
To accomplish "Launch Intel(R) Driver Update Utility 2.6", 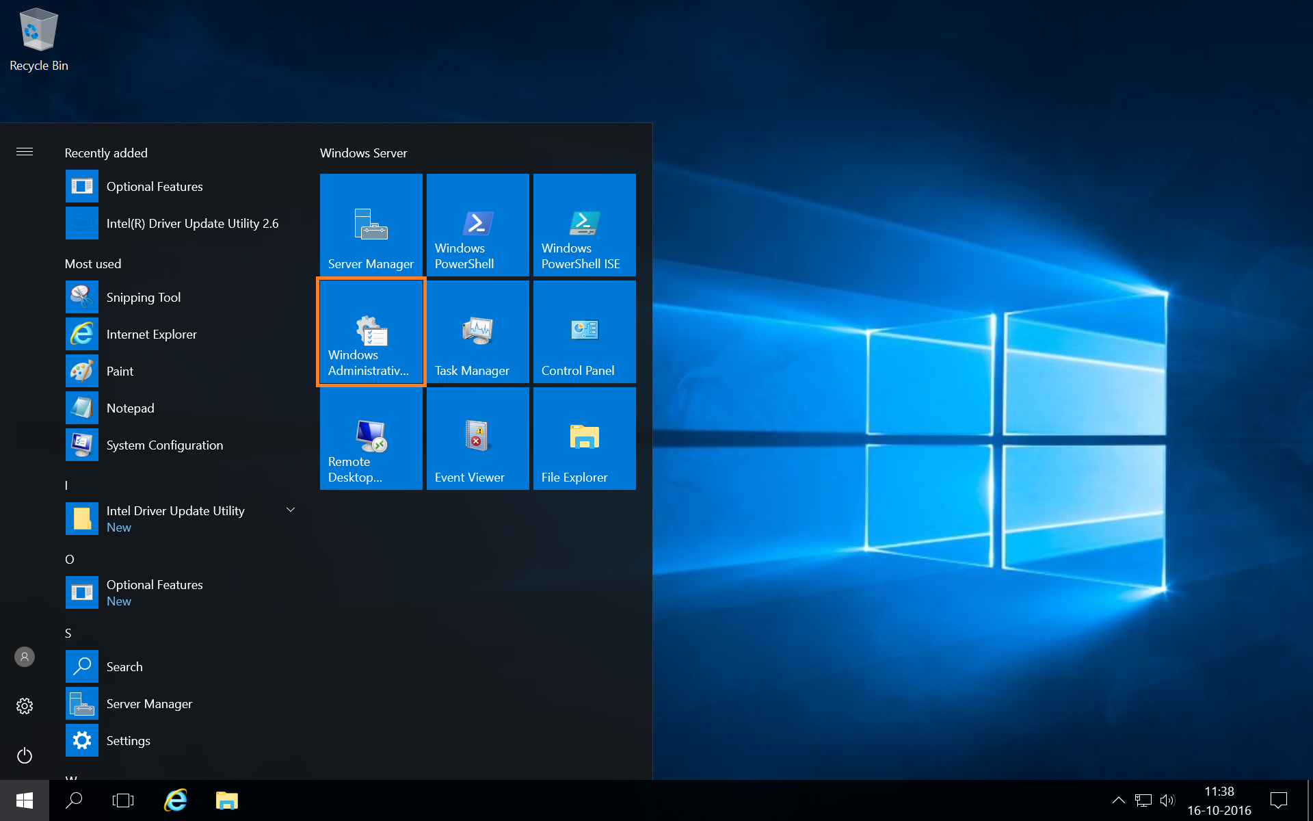I will coord(183,224).
